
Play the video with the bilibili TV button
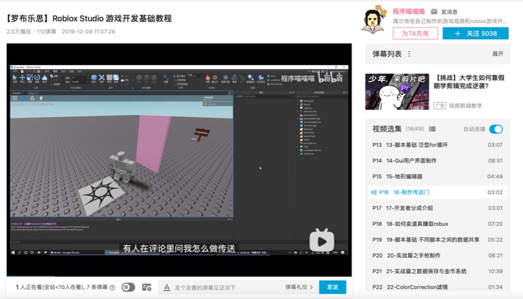pos(322,240)
